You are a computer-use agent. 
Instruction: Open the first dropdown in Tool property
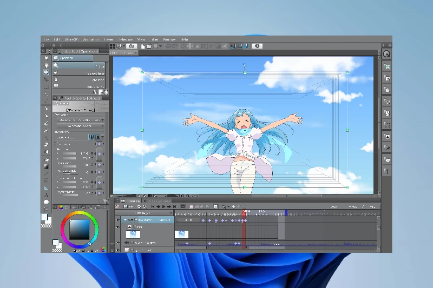pyautogui.click(x=80, y=119)
